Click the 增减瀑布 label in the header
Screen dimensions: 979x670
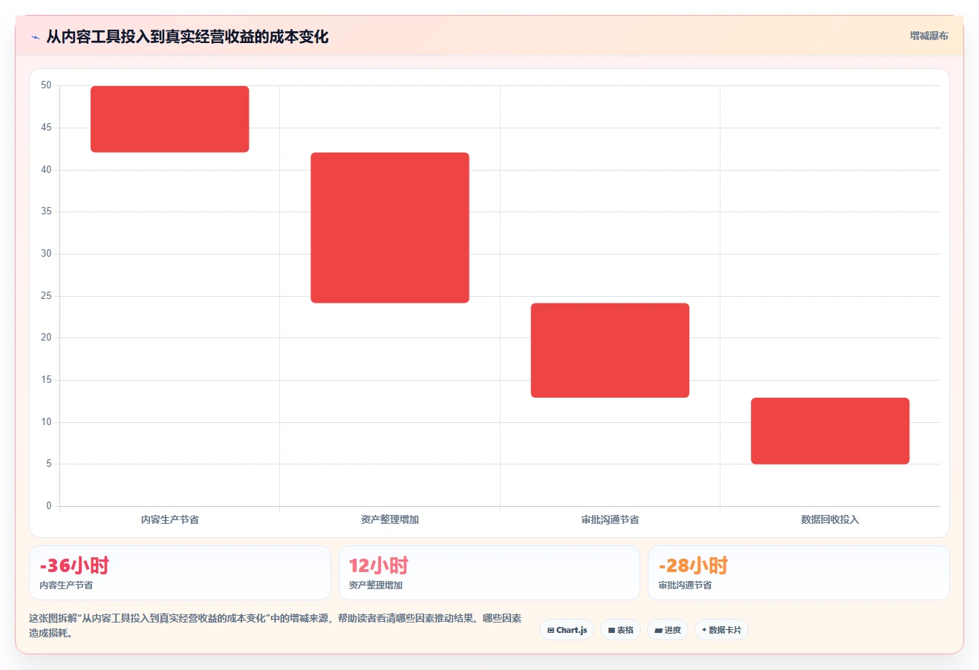pos(929,36)
